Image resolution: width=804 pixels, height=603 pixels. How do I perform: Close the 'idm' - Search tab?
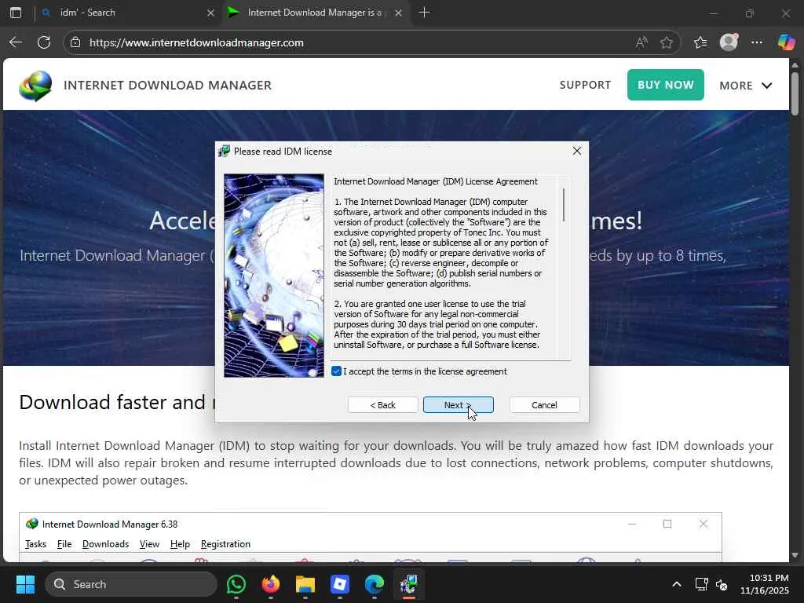click(x=210, y=13)
